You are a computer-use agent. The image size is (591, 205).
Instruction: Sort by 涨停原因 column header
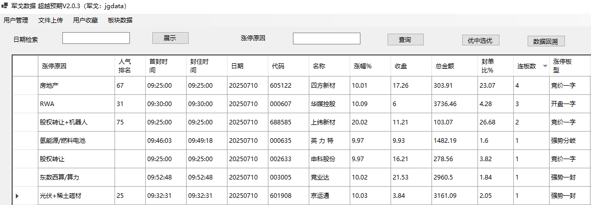[77, 66]
